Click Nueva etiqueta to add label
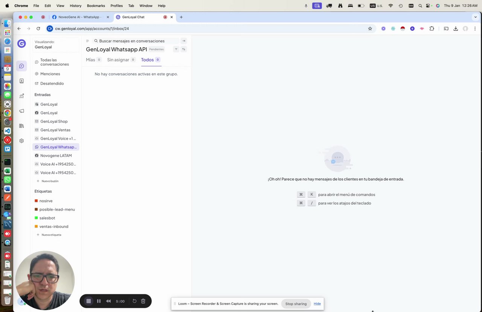 click(x=49, y=235)
